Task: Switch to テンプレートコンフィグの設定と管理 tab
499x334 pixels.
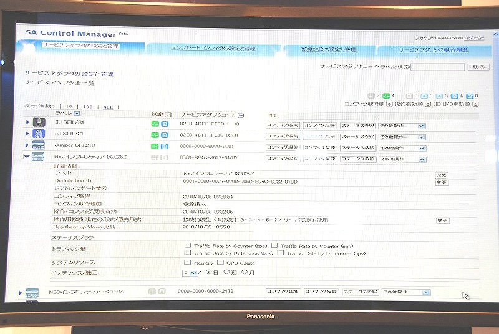Action: (212, 48)
